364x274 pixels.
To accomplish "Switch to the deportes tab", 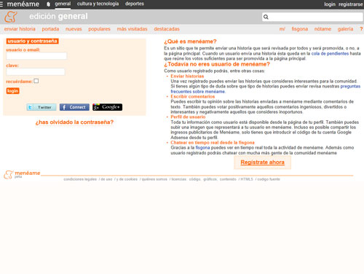I will (135, 4).
